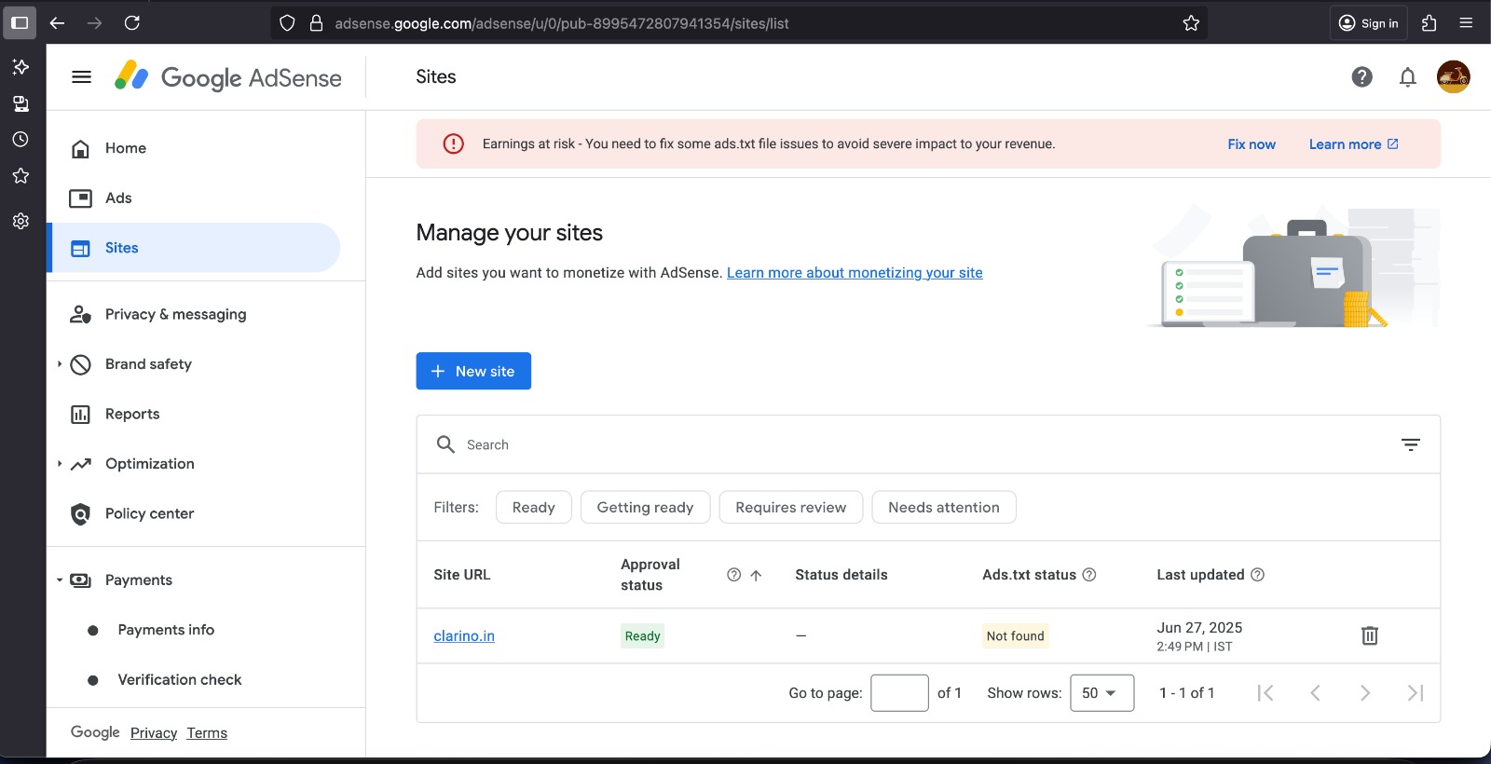This screenshot has height=764, width=1491.
Task: Toggle the Ready filter chip
Action: pyautogui.click(x=533, y=508)
